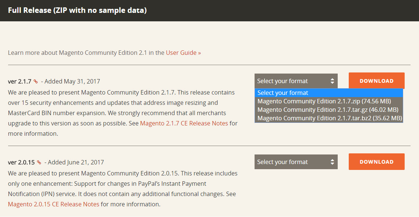Open the Magento 2.1.7 CE Release Notes link

184,123
